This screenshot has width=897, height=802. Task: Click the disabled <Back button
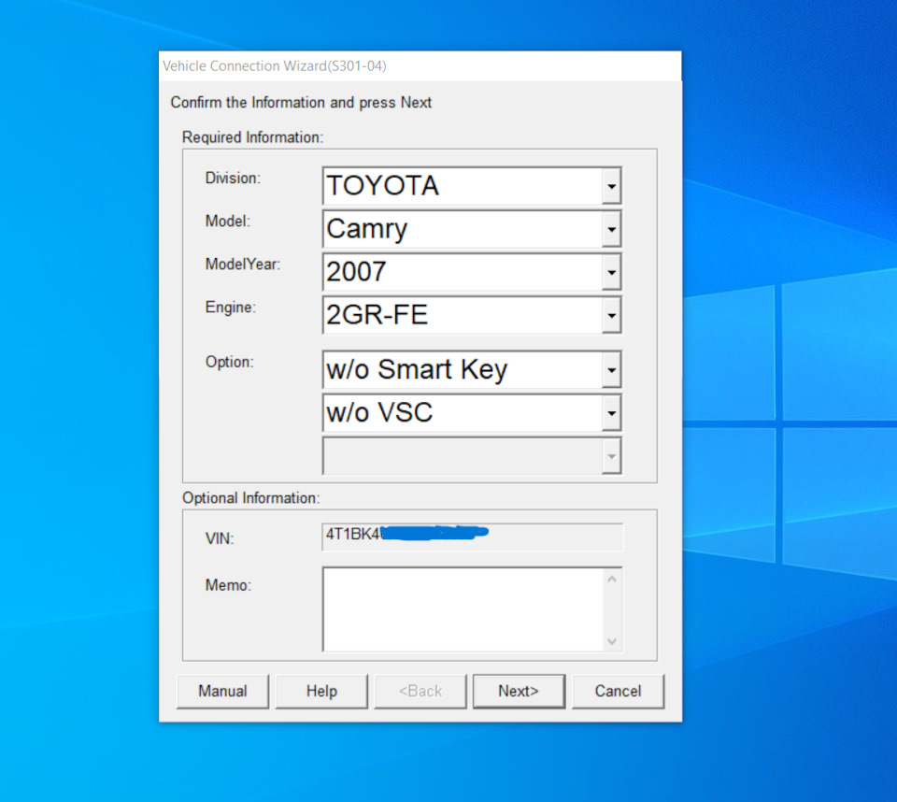[x=420, y=691]
